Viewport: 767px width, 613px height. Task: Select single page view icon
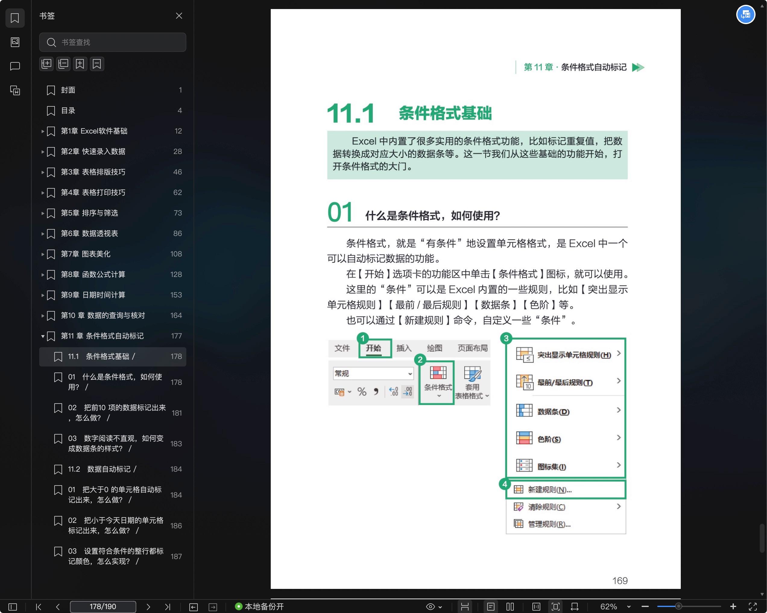491,607
